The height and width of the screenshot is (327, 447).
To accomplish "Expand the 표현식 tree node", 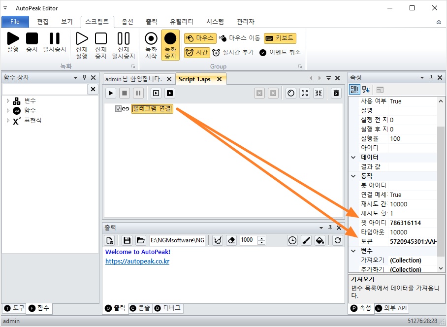I will pos(8,120).
